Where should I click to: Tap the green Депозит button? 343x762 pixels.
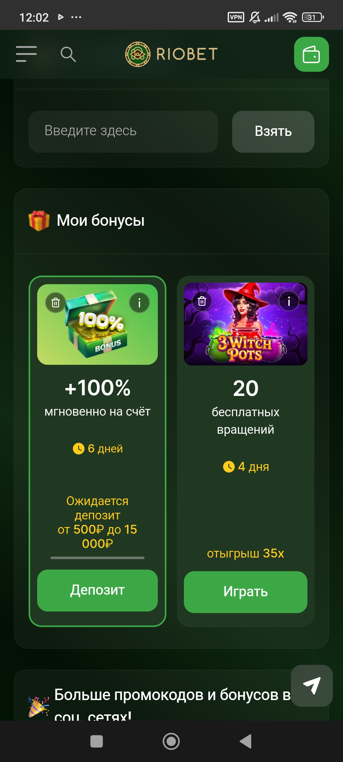pos(98,590)
